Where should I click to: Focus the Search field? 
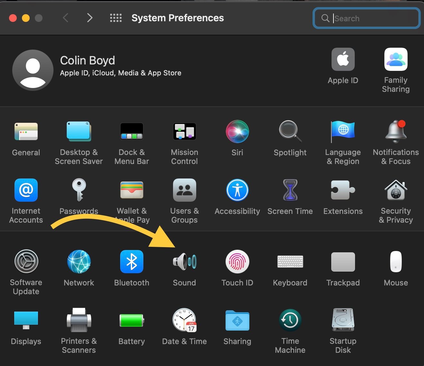pos(367,18)
